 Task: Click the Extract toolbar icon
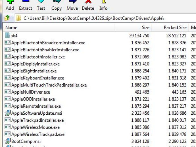click(x=26, y=1)
